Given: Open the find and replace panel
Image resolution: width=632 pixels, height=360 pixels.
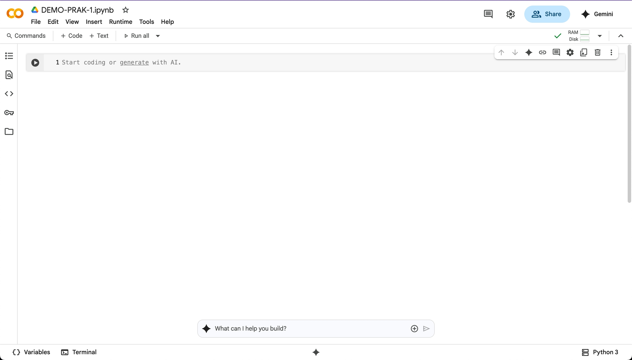Looking at the screenshot, I should coord(9,75).
